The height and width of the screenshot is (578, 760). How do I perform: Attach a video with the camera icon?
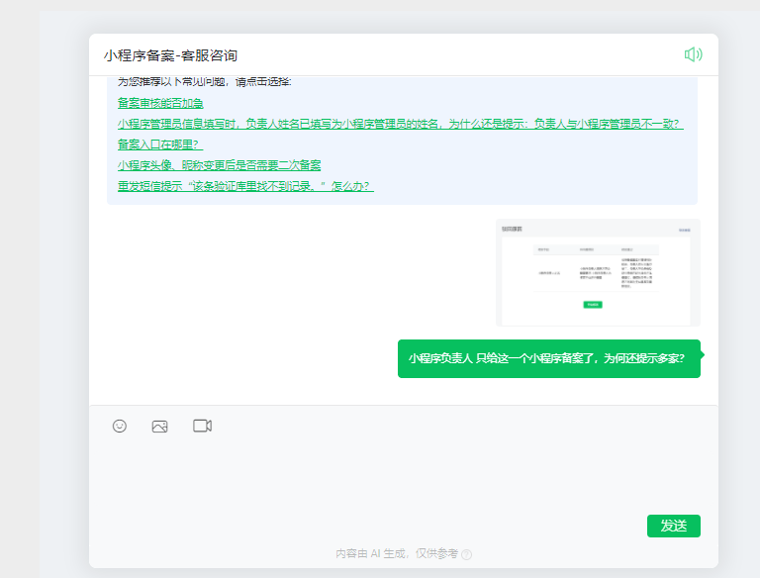202,426
